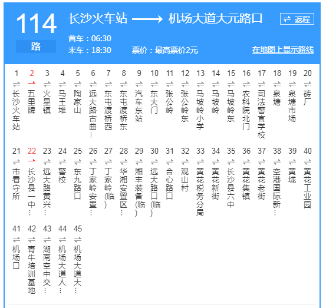The width and height of the screenshot is (326, 308).
Task: Select stop 黄花税务分局
Action: (200, 192)
